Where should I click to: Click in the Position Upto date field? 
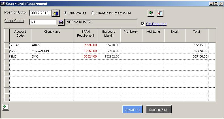pos(40,13)
